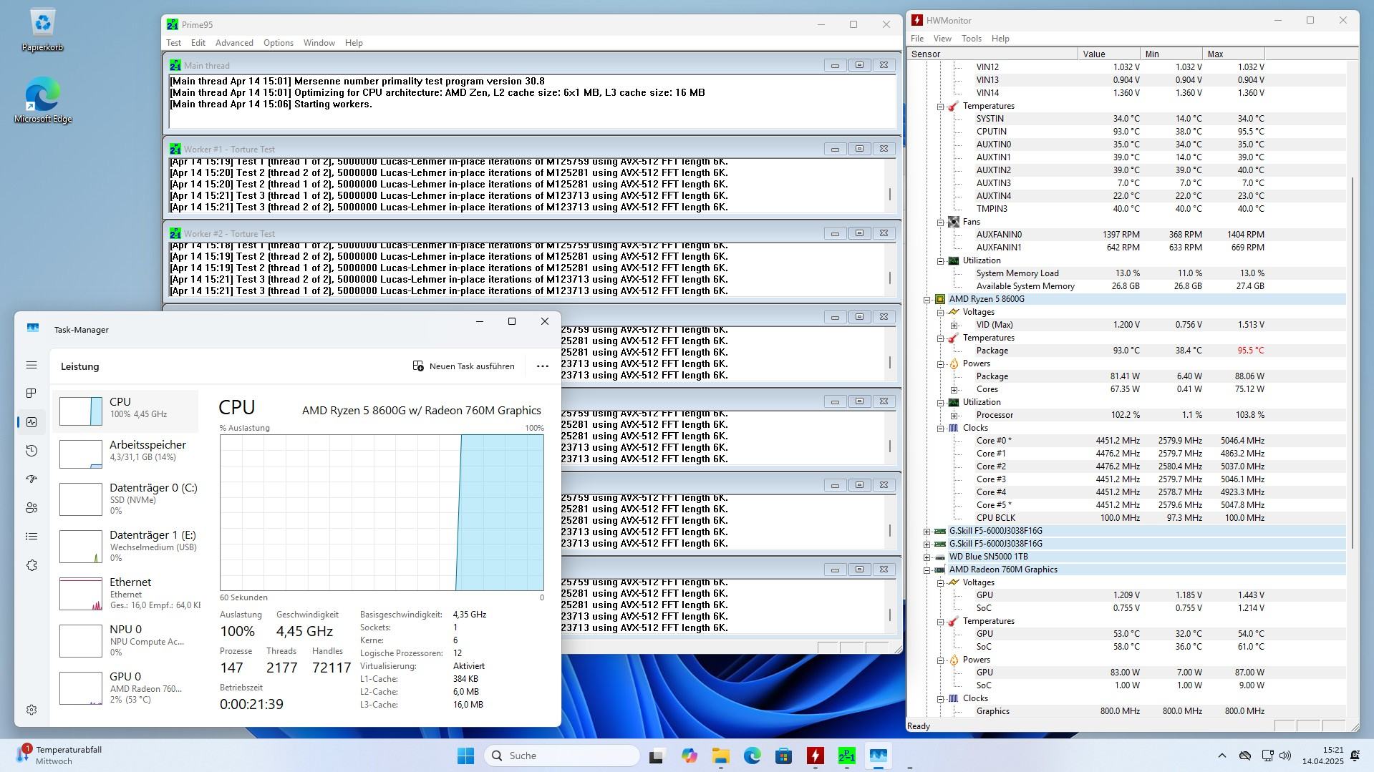
Task: Select the Arbeitsspeicher performance entry
Action: 126,454
